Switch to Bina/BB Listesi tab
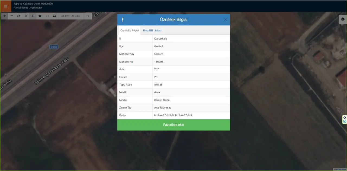The image size is (347, 171). 152,30
